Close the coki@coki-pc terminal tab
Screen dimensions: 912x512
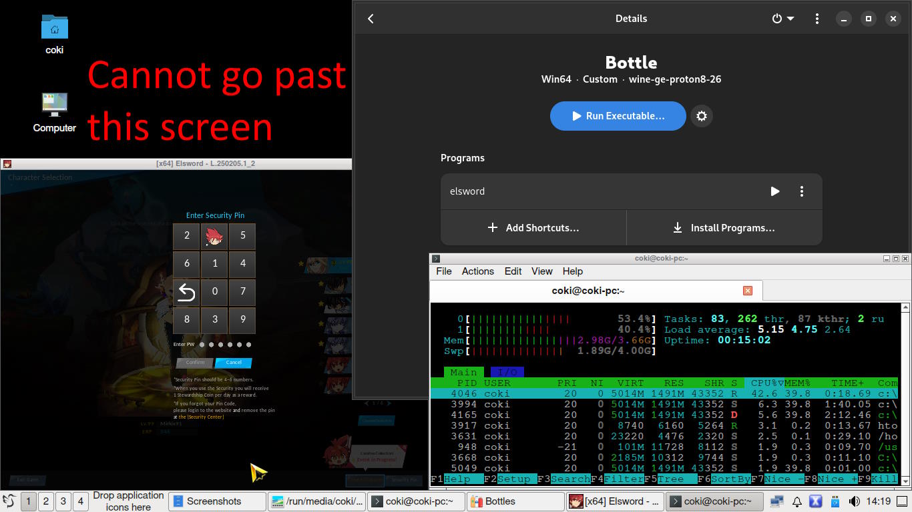click(x=748, y=291)
